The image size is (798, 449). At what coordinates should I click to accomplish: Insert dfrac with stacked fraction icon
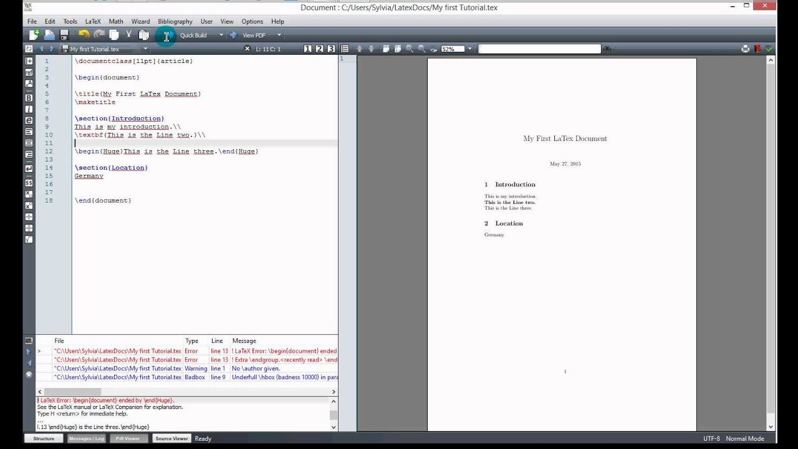(x=29, y=228)
